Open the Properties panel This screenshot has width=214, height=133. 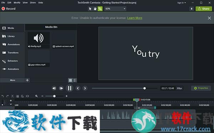point(201,88)
